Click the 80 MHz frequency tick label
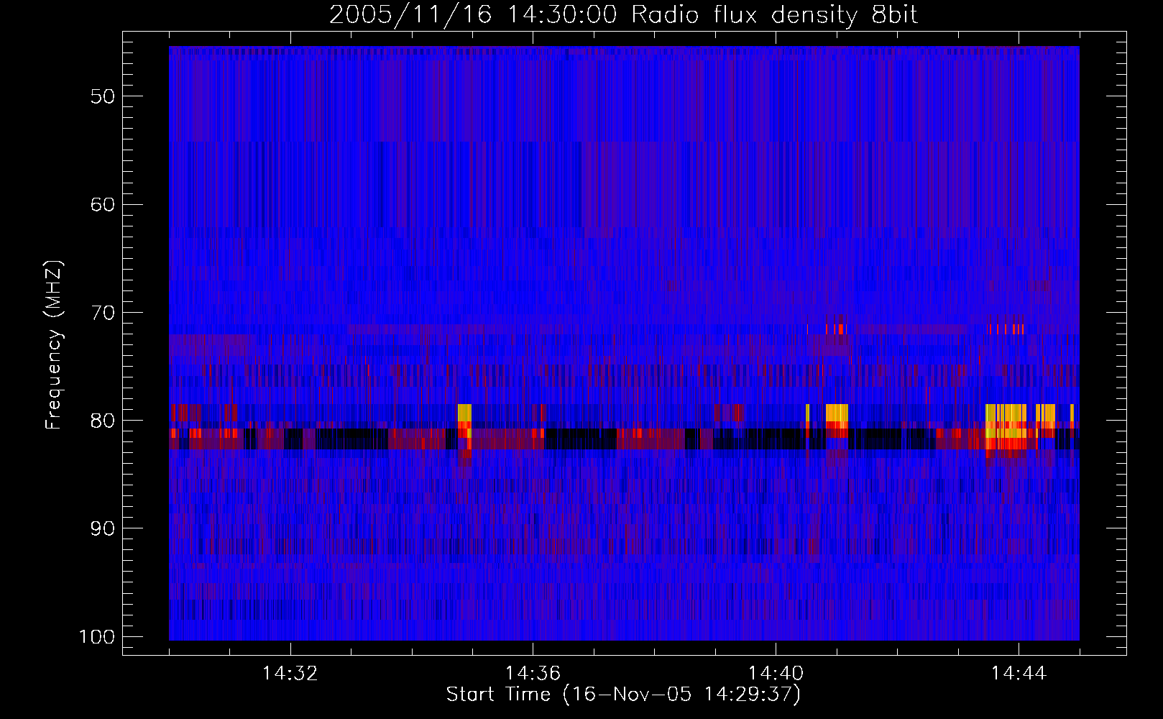The width and height of the screenshot is (1163, 719). point(103,421)
